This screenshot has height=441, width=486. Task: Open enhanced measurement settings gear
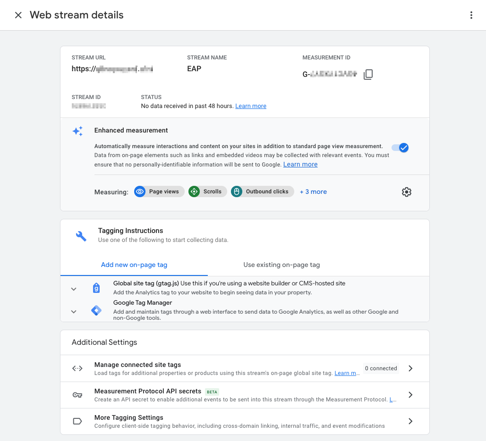(x=406, y=192)
